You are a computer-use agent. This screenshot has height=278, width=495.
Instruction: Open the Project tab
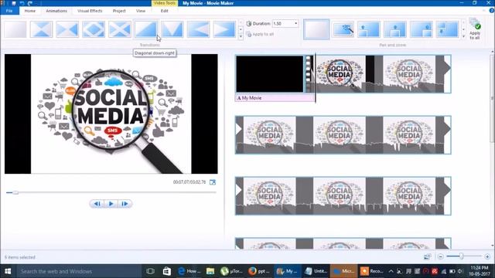119,11
